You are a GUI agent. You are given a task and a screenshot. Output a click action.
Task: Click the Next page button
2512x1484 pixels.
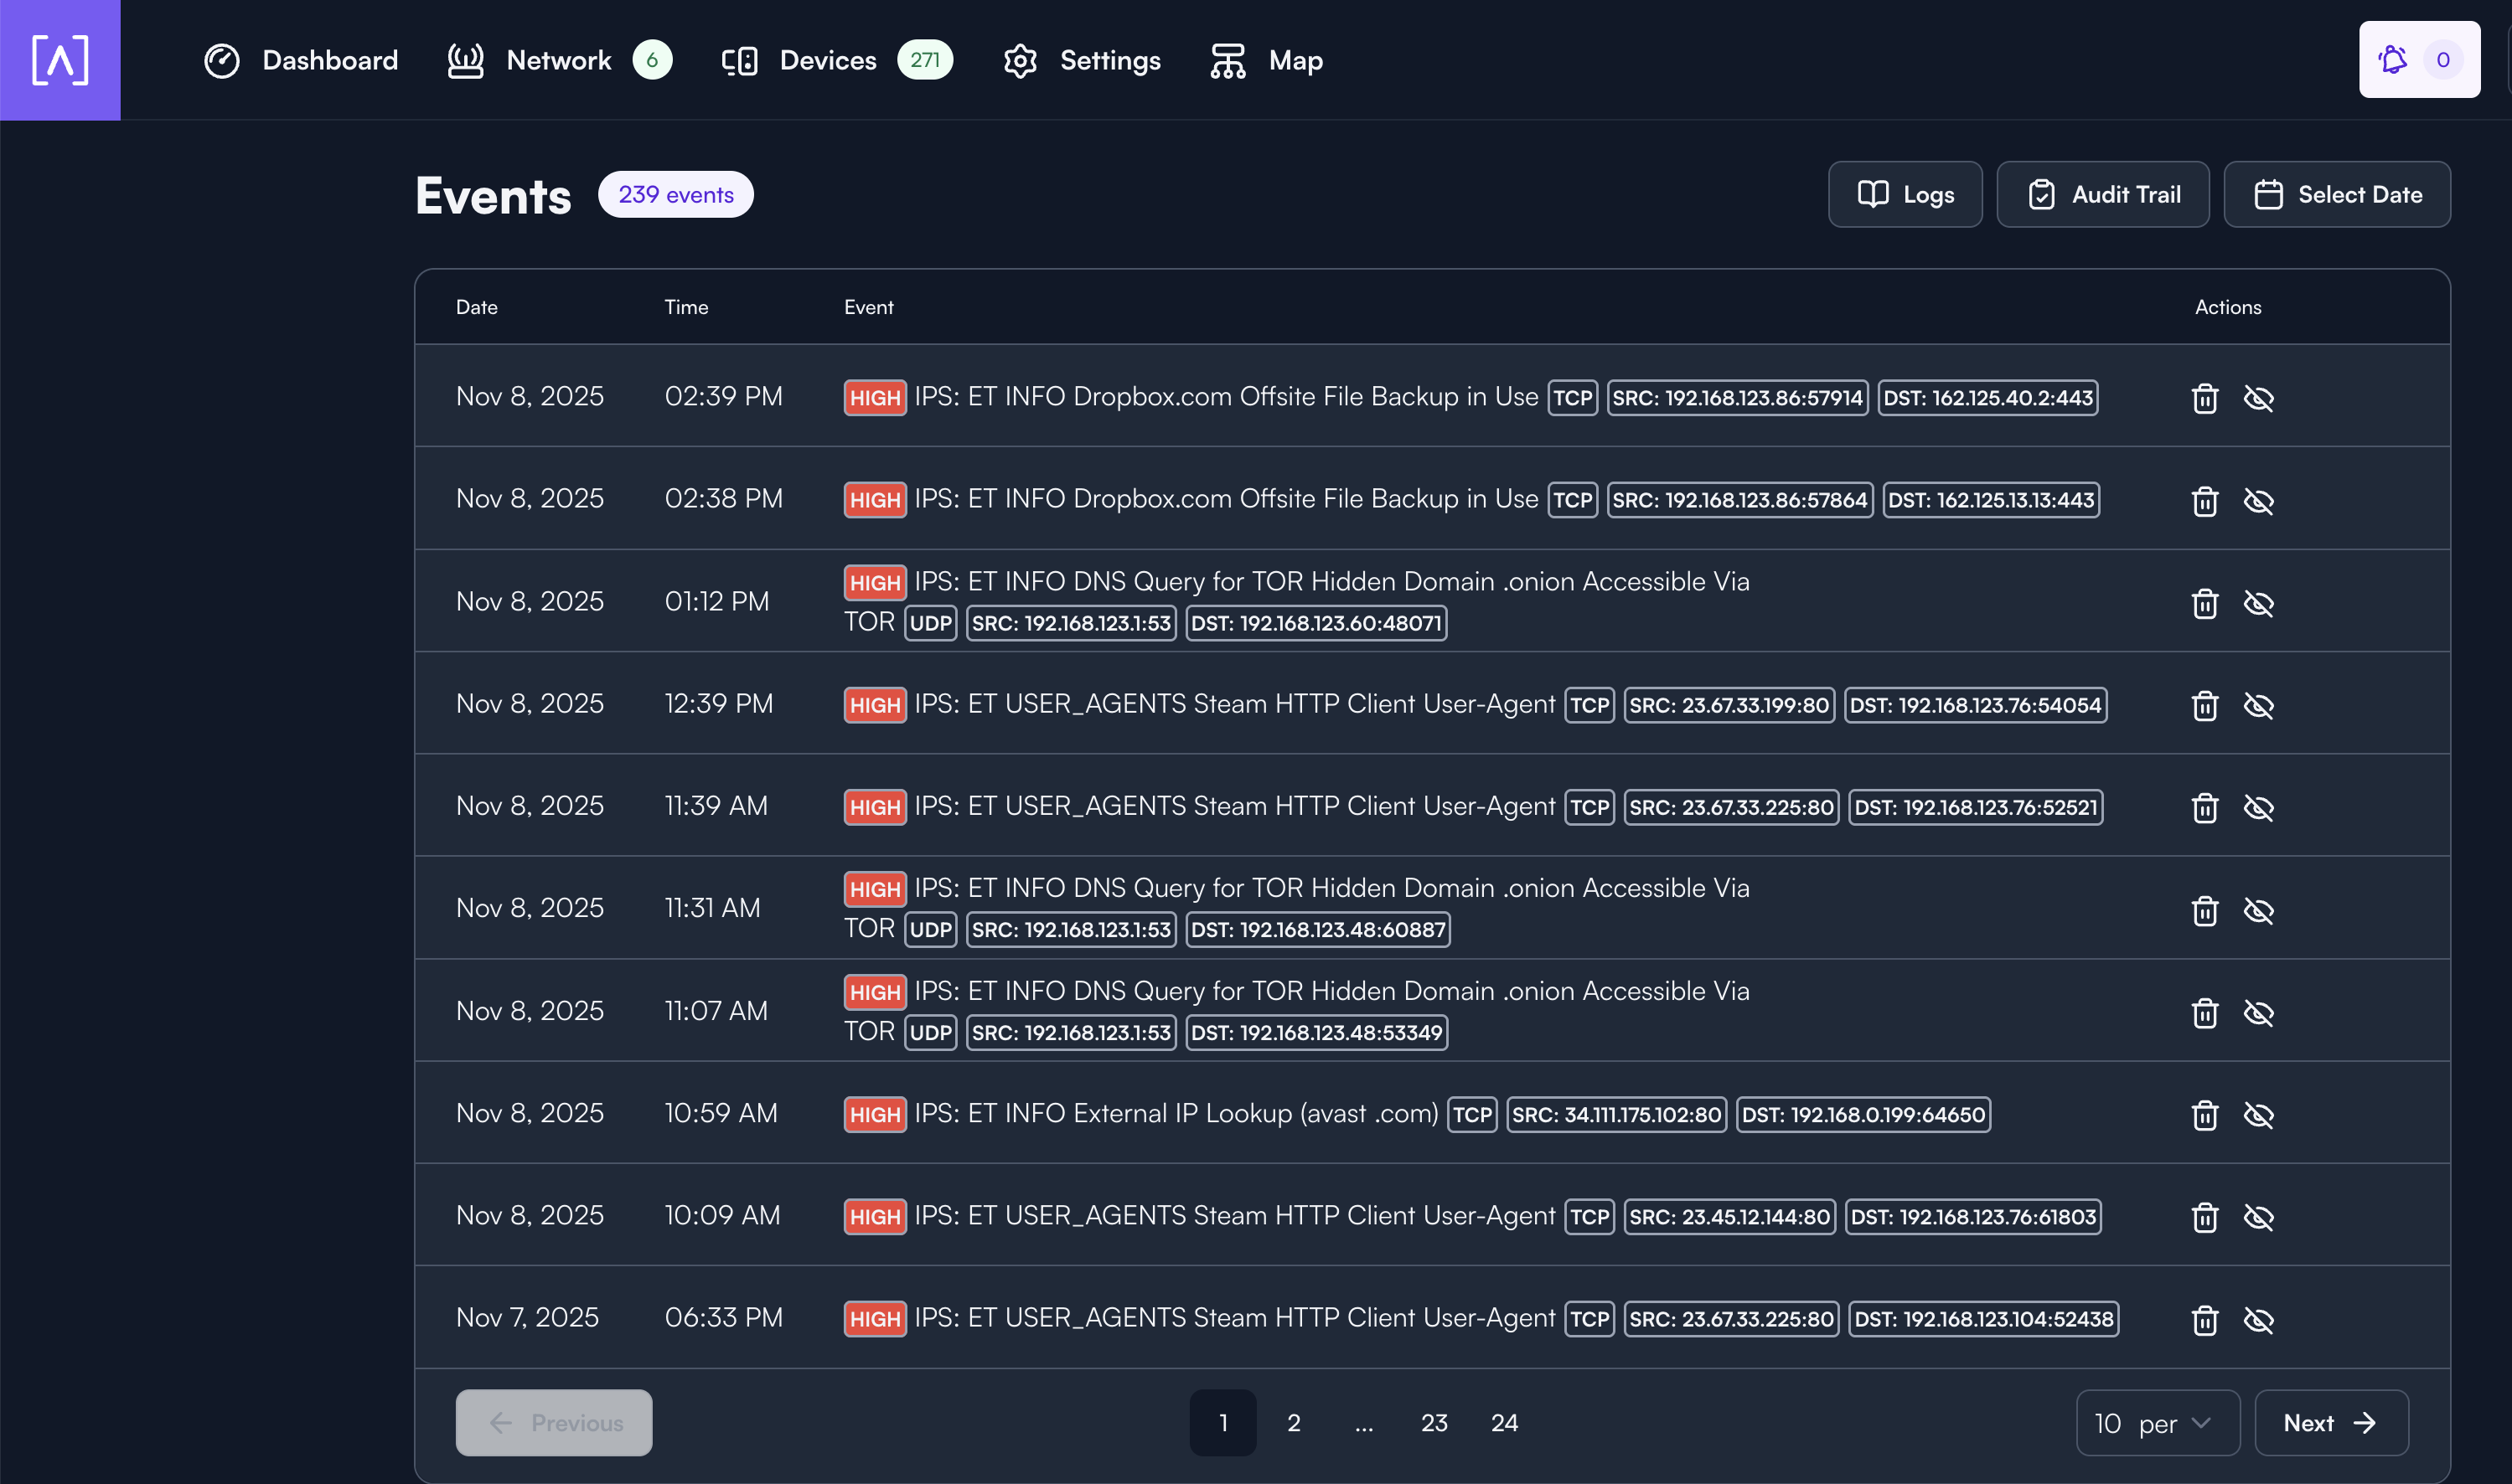2330,1422
